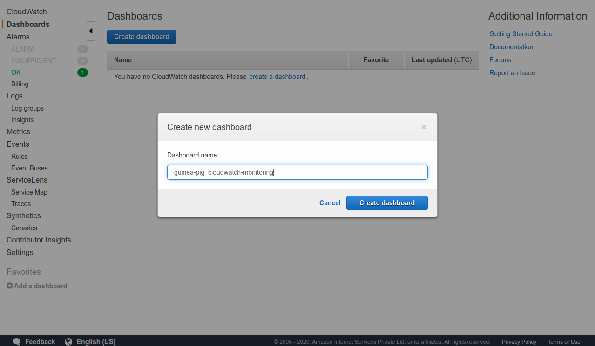The width and height of the screenshot is (595, 346).
Task: Close the Create new dashboard dialog
Action: [x=424, y=127]
